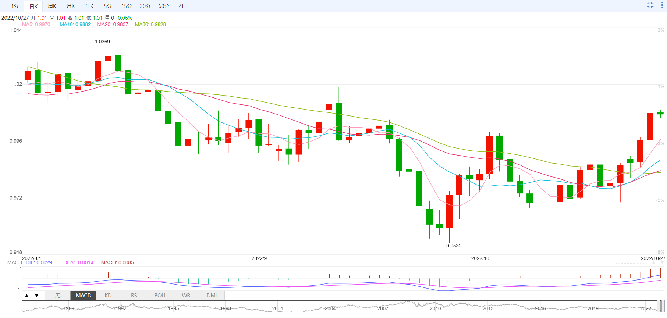The height and width of the screenshot is (318, 667).
Task: Click the MA20: 0.9837 legend label
Action: point(113,24)
